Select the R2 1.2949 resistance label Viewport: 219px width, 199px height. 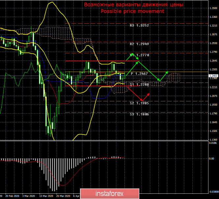(x=139, y=44)
